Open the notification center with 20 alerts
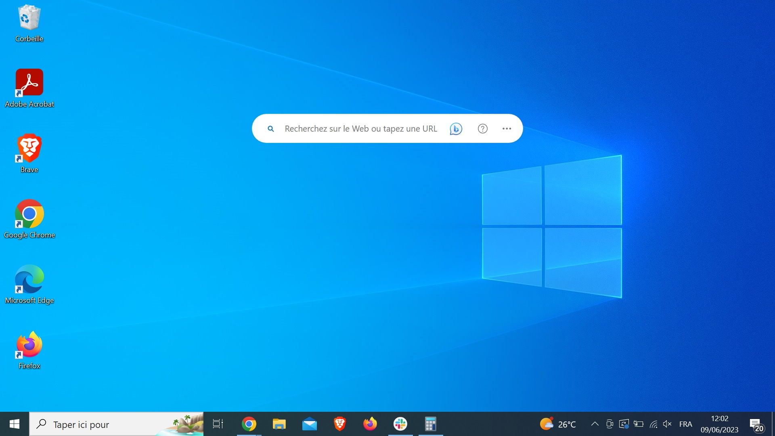 click(756, 424)
